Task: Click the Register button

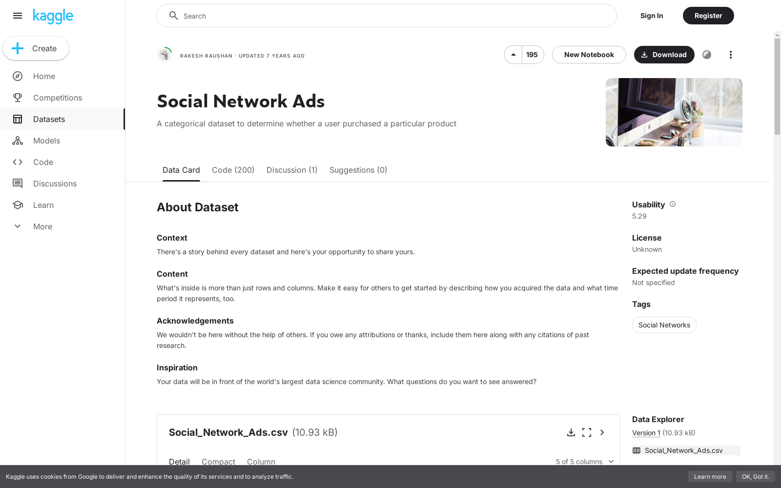Action: coord(708,16)
